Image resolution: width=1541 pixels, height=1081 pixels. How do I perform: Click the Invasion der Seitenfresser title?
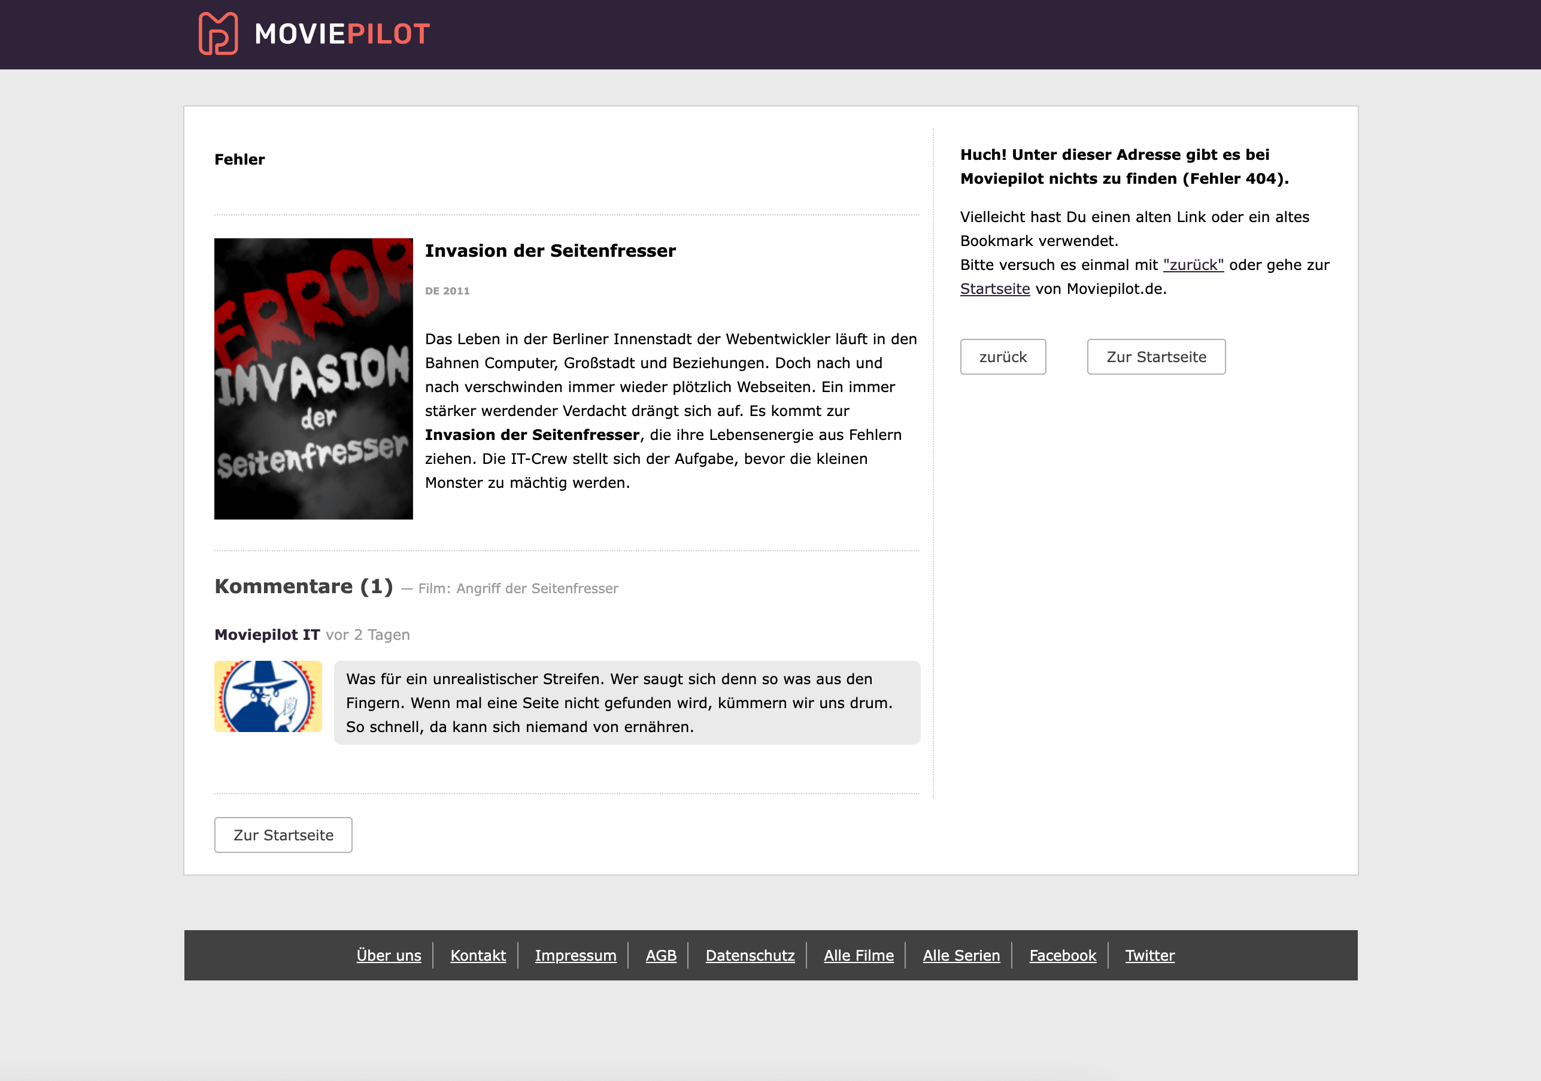[x=550, y=251]
